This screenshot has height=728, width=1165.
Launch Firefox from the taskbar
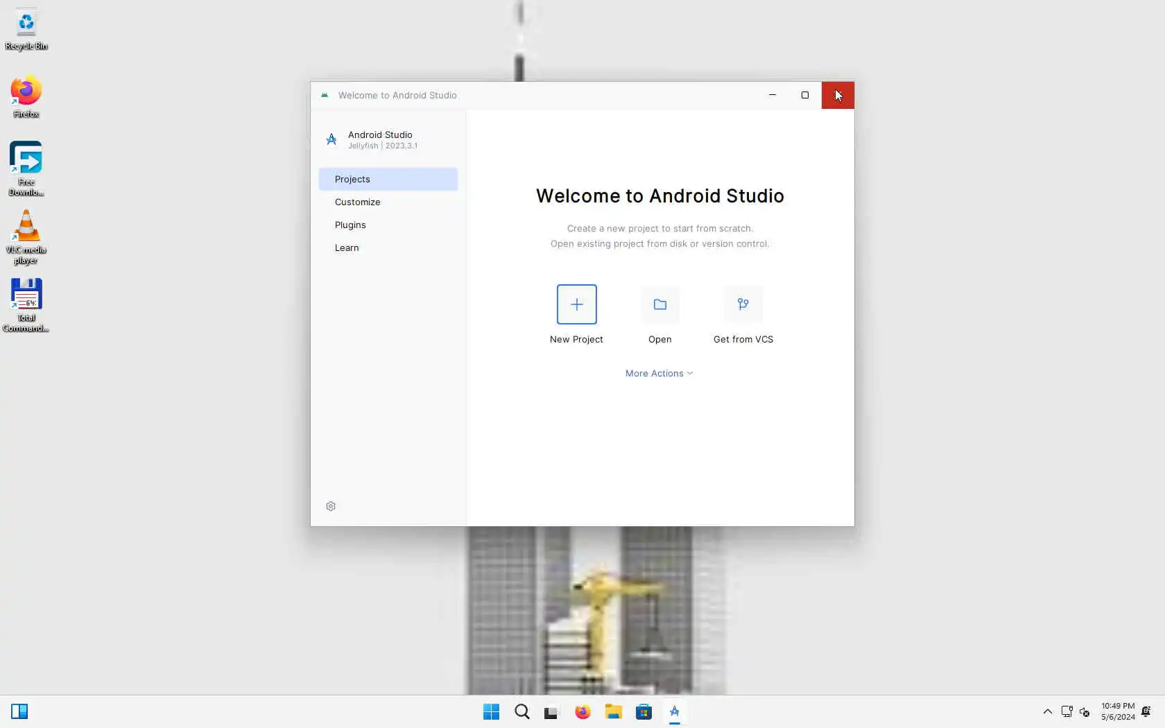click(x=582, y=711)
